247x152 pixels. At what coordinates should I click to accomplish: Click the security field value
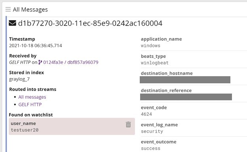point(152,131)
